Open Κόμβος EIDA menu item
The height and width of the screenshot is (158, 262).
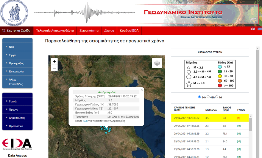pos(129,31)
